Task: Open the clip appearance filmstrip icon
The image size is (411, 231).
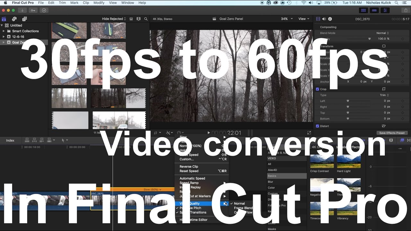Action: 138,19
